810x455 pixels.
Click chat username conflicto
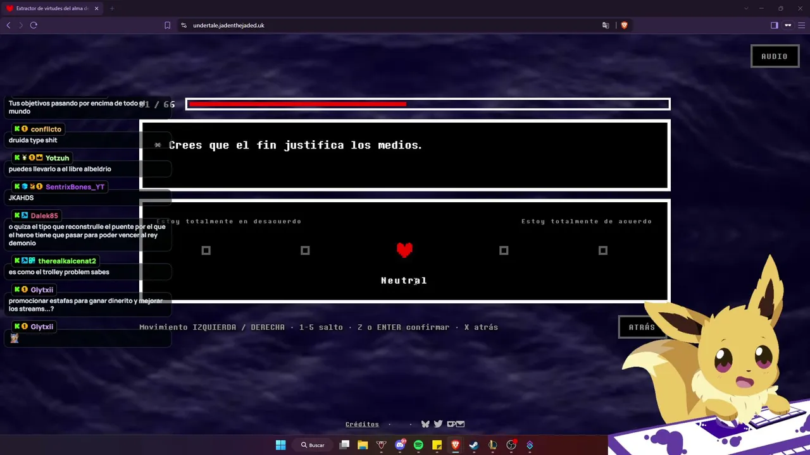click(46, 129)
